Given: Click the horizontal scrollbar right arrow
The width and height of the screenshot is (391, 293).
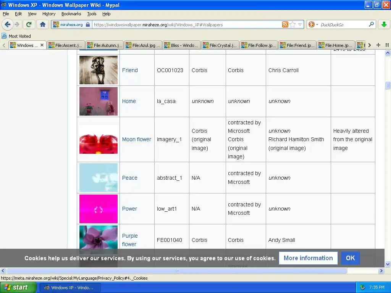Looking at the screenshot, I should click(381, 270).
